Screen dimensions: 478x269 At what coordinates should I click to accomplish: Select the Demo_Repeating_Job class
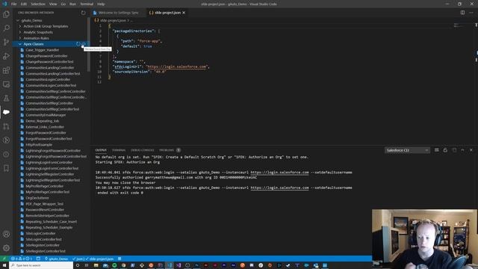43,121
